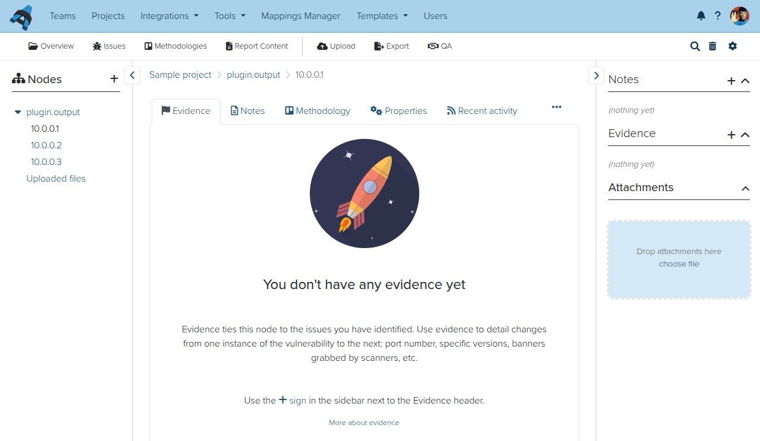Screen dimensions: 760x441
Task: Open the Users page
Action: (x=435, y=16)
